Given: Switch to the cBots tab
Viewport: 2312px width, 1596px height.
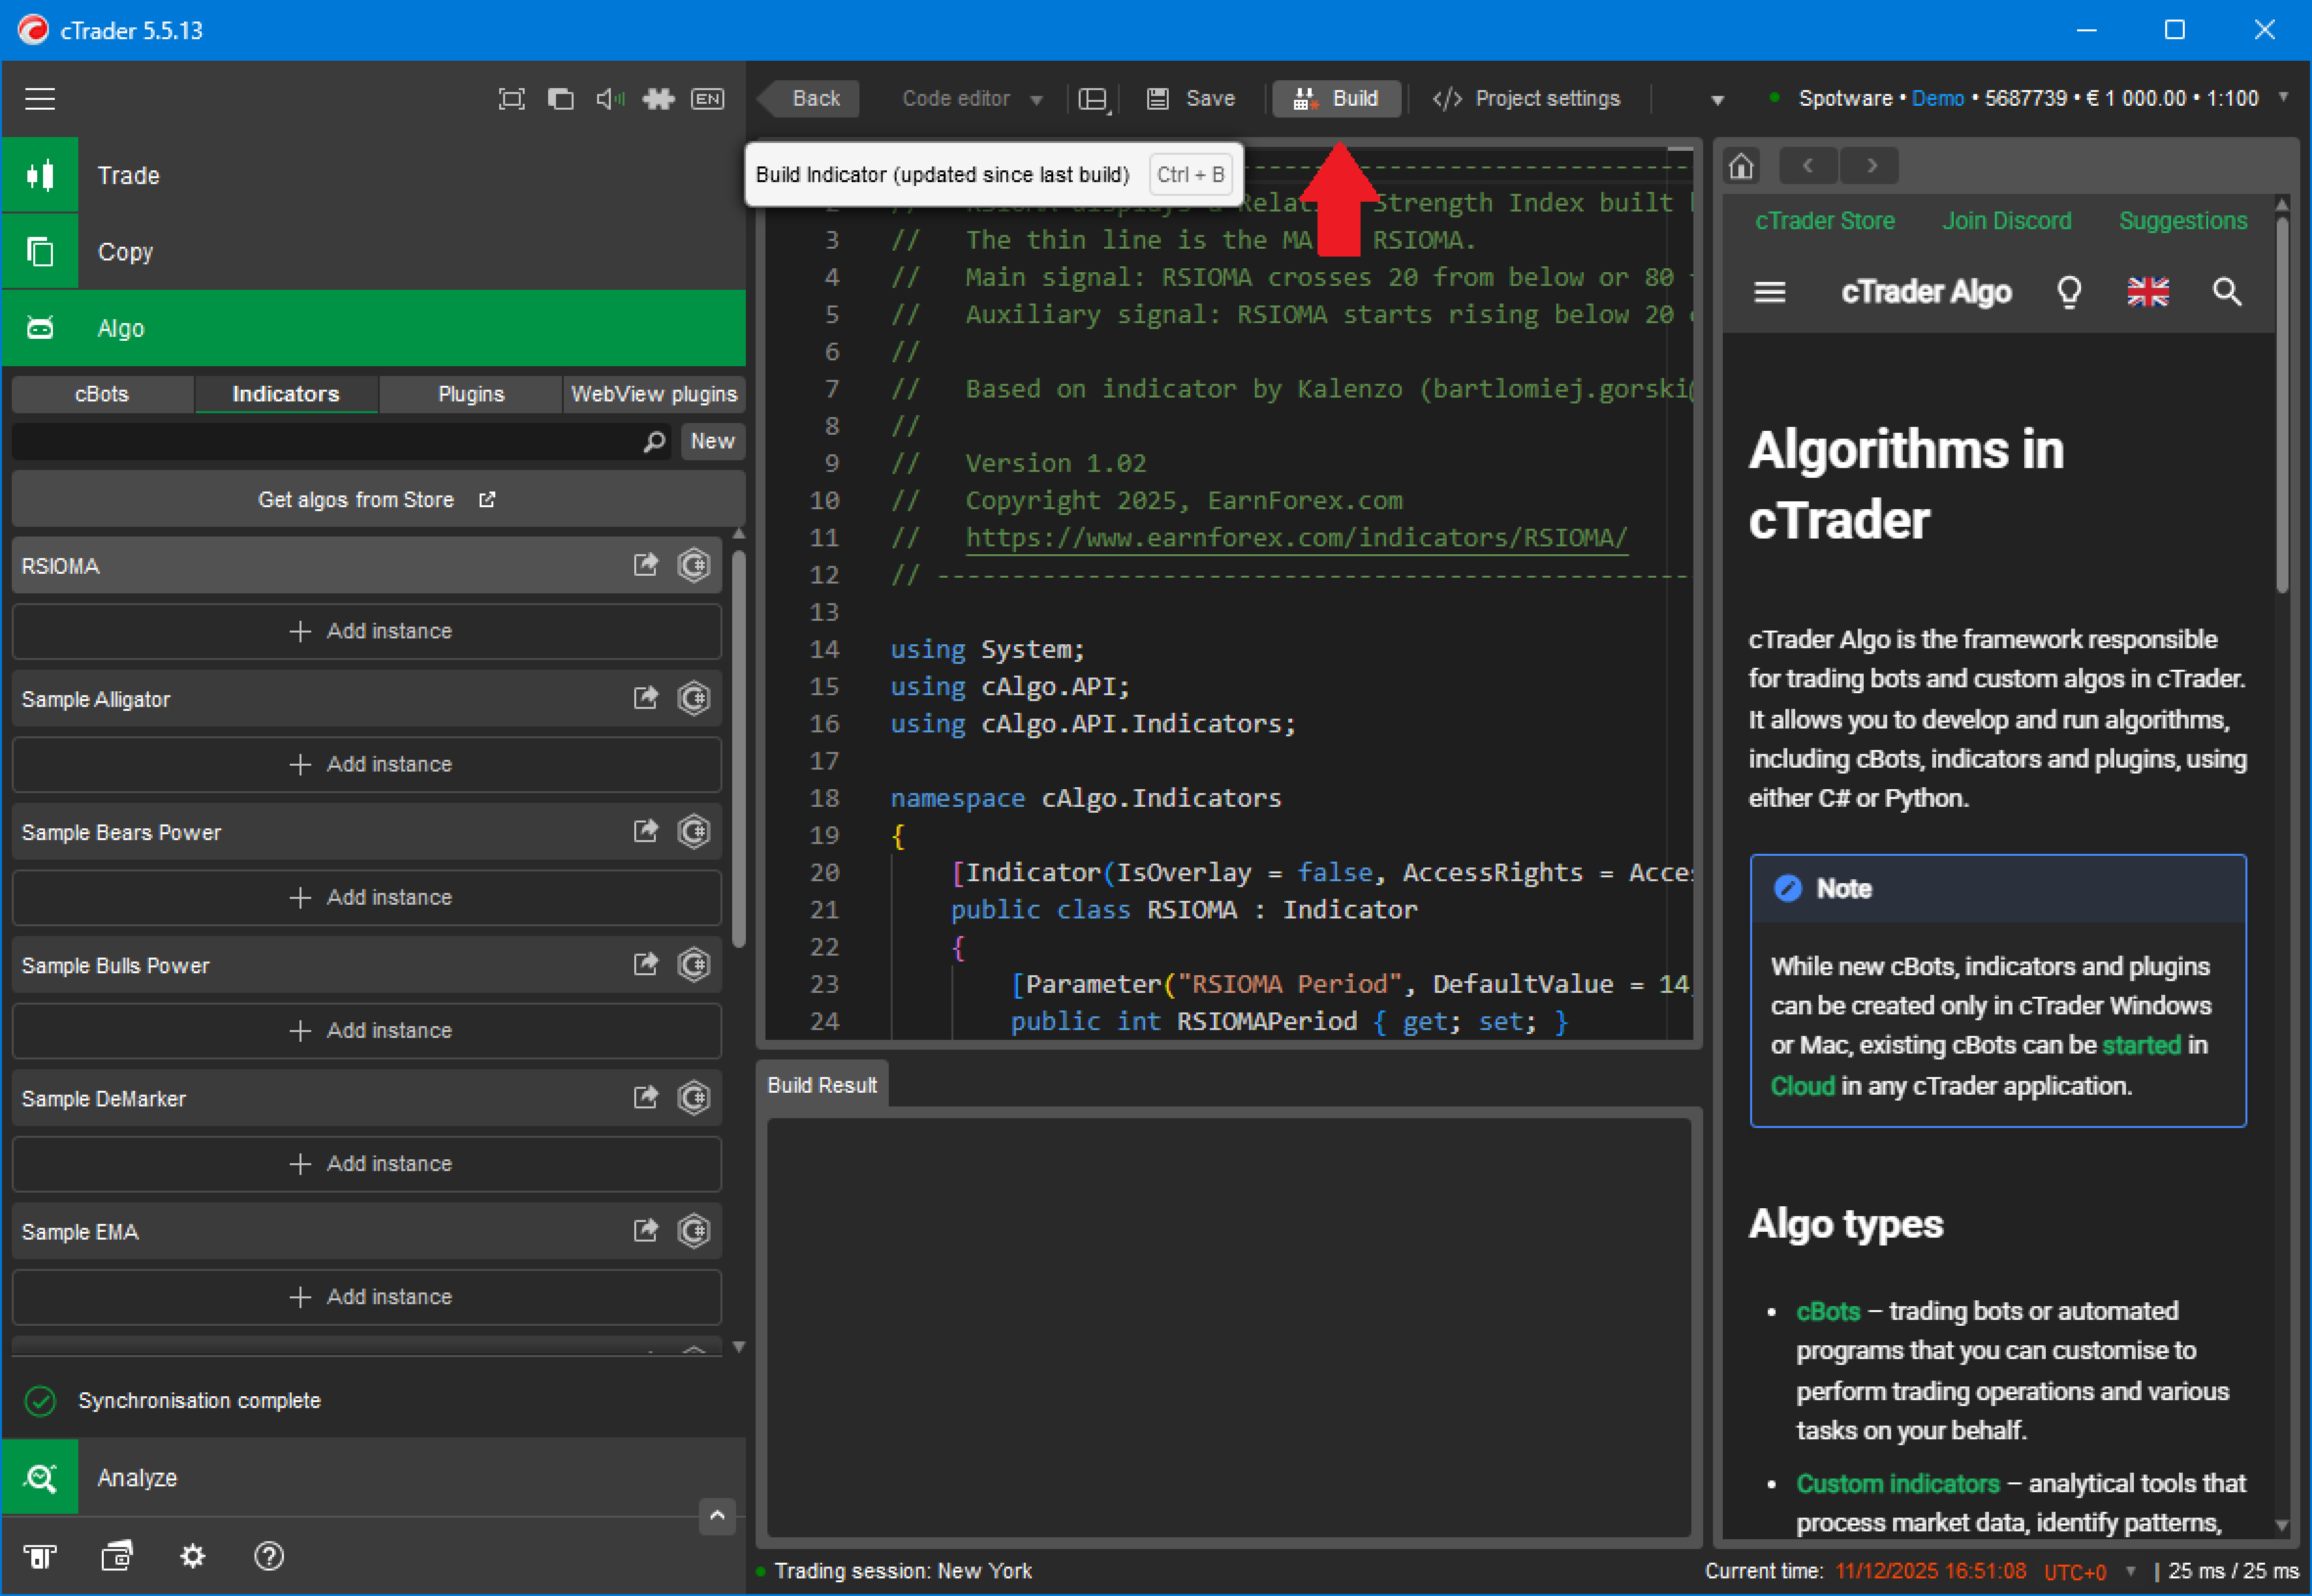Looking at the screenshot, I should tap(102, 394).
